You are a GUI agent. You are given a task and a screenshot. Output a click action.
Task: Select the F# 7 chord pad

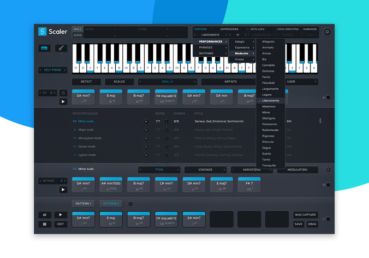coord(249,185)
